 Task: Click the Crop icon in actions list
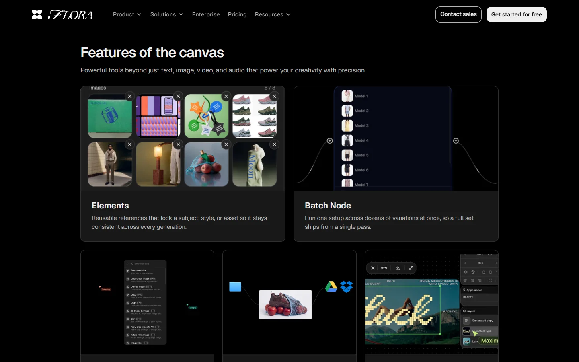coord(127,303)
